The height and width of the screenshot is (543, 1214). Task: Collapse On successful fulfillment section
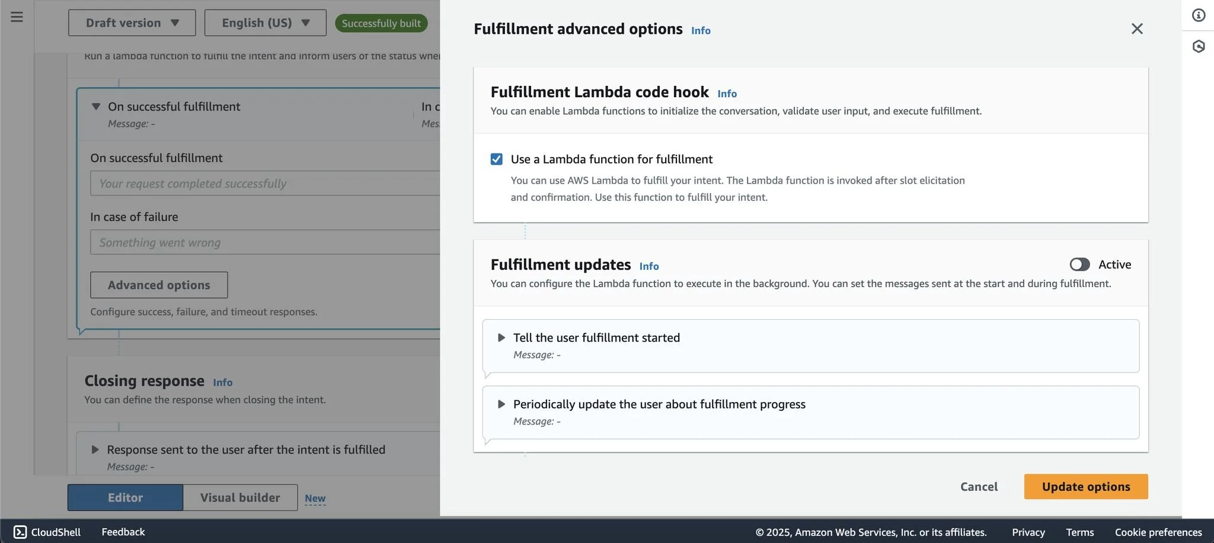95,107
